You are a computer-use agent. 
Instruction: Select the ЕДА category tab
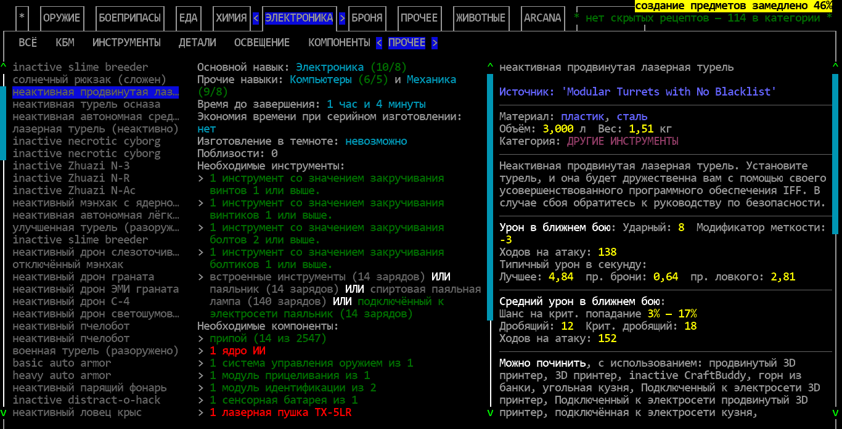click(188, 18)
